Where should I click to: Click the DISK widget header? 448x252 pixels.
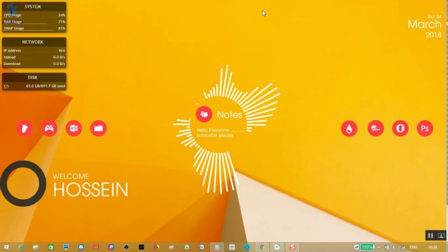32,77
